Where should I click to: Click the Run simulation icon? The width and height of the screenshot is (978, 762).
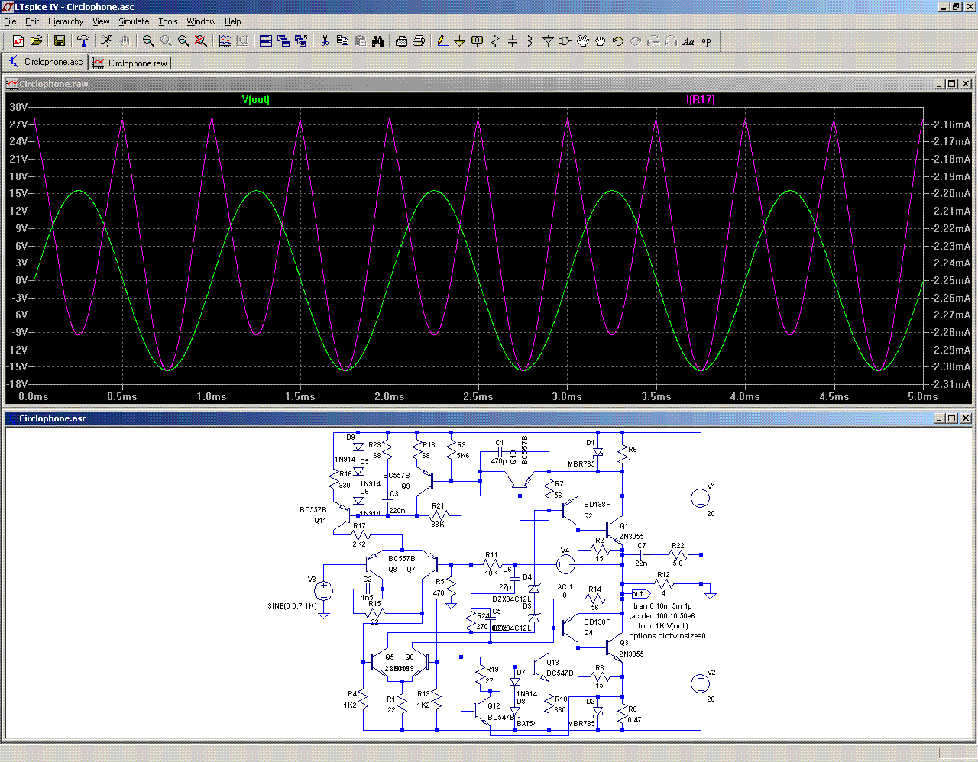(x=106, y=41)
